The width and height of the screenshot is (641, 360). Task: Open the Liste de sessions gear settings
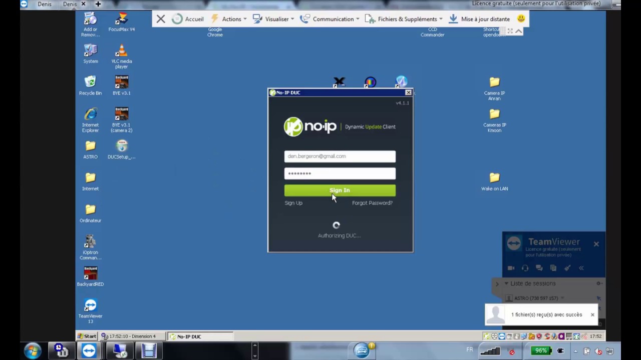pyautogui.click(x=598, y=283)
